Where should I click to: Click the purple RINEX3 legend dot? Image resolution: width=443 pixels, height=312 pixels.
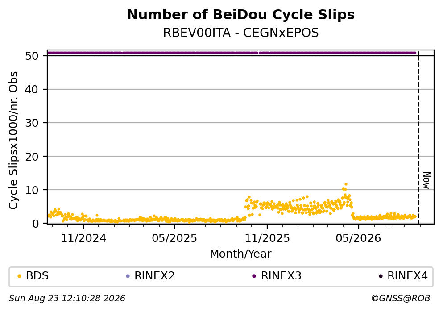tap(254, 276)
